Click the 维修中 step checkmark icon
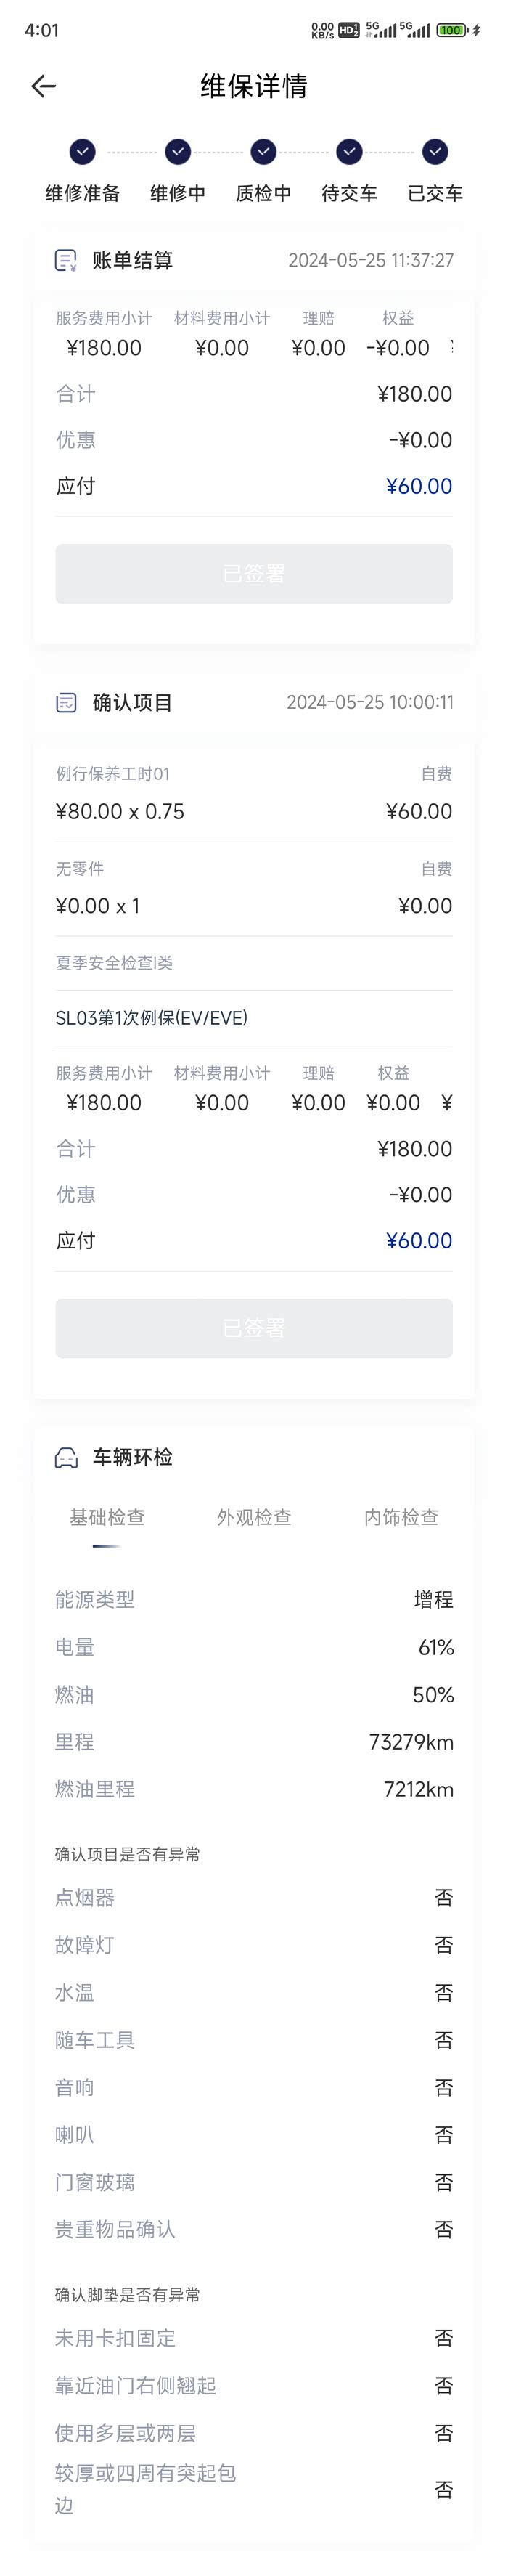The image size is (508, 2576). point(178,152)
